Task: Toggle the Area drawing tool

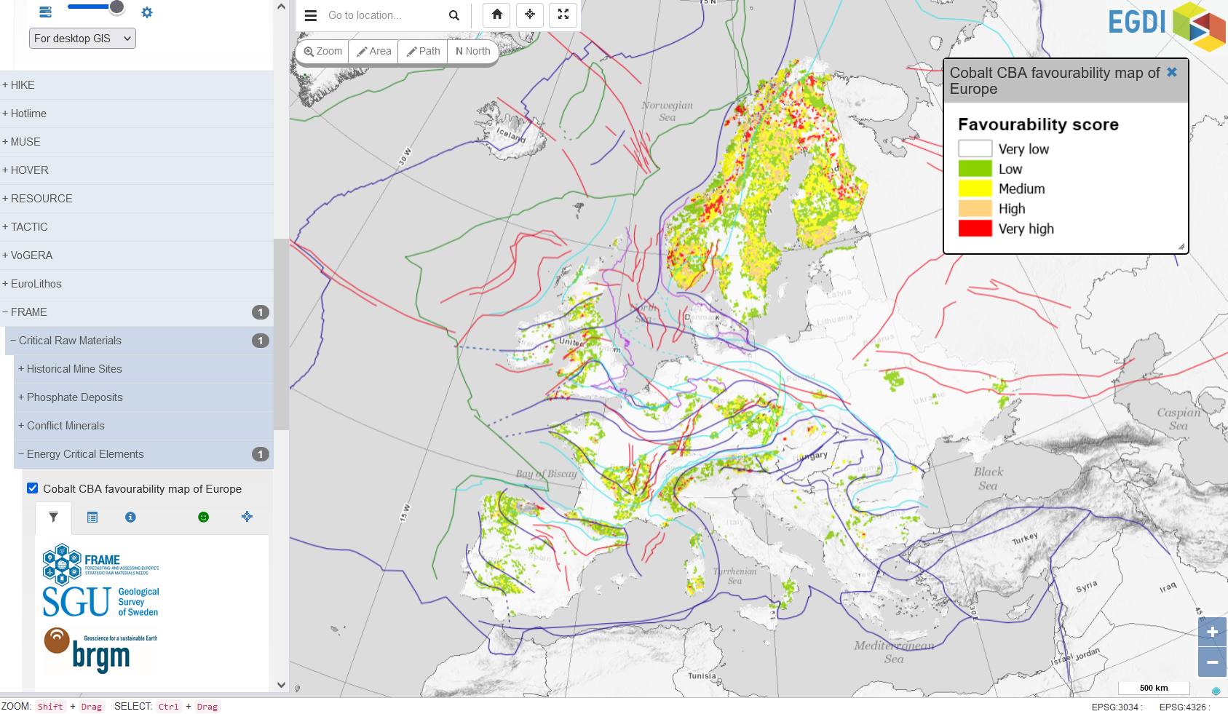Action: click(x=373, y=52)
